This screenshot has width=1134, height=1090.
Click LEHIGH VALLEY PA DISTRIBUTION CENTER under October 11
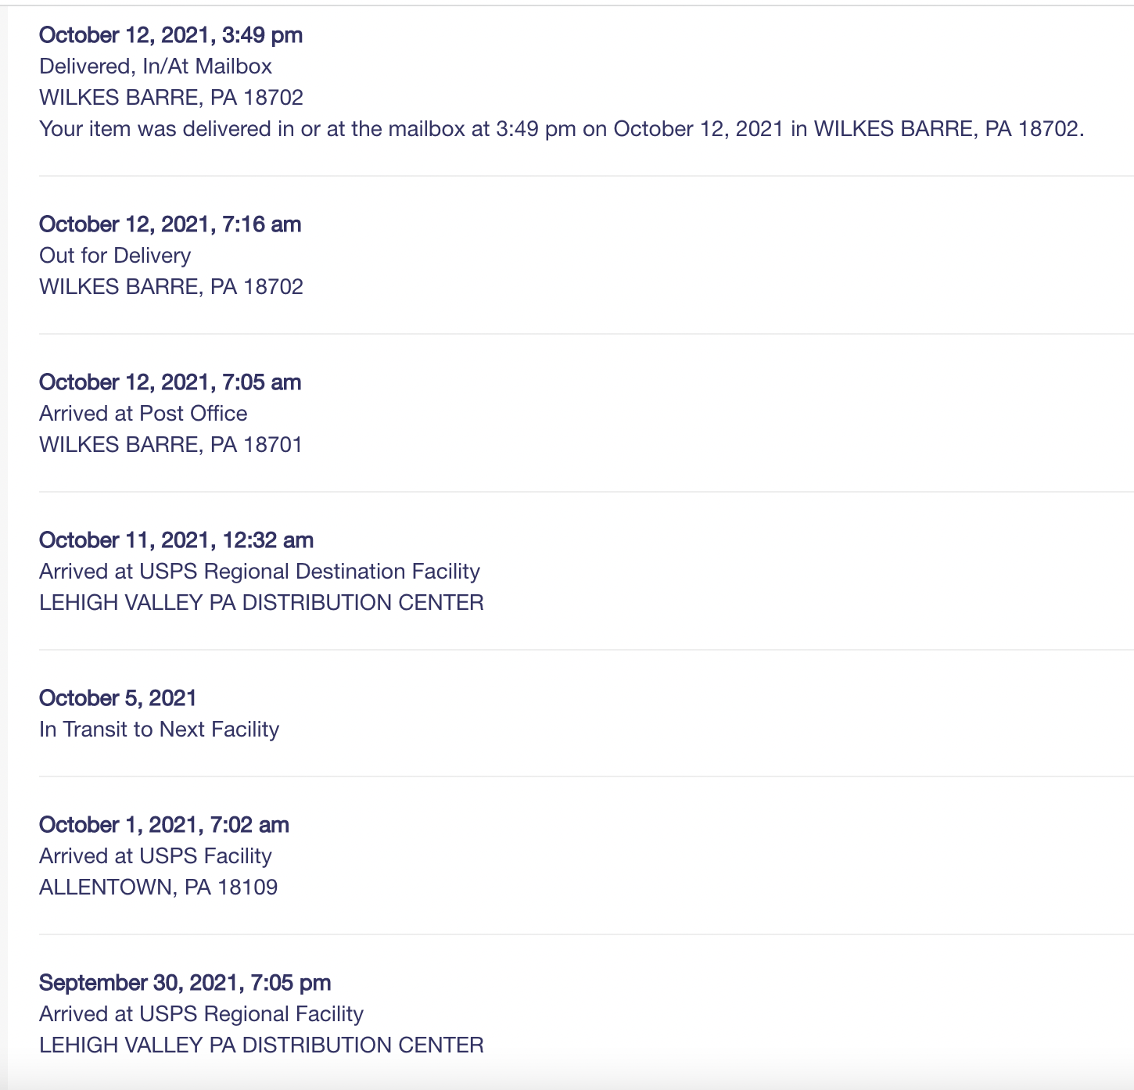261,603
